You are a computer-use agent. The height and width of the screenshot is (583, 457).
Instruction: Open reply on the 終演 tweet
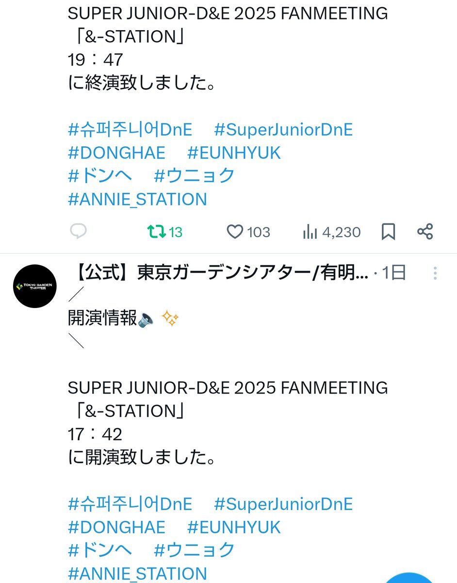coord(78,232)
